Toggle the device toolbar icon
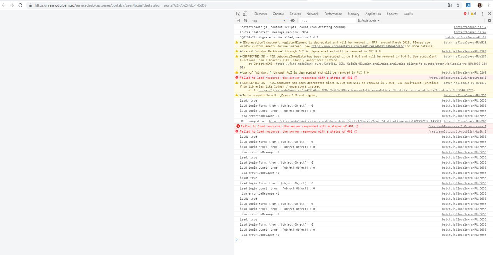The image size is (493, 255). pyautogui.click(x=245, y=14)
